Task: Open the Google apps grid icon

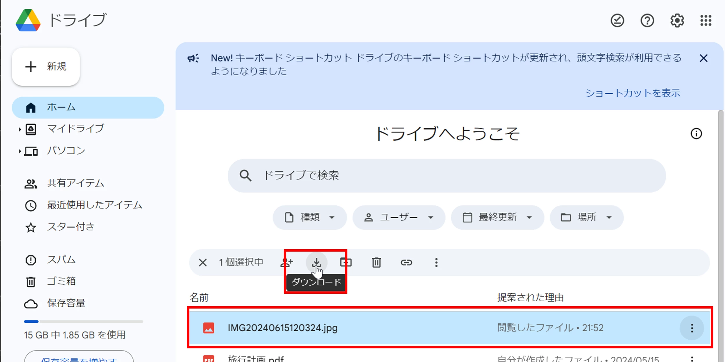Action: tap(706, 20)
